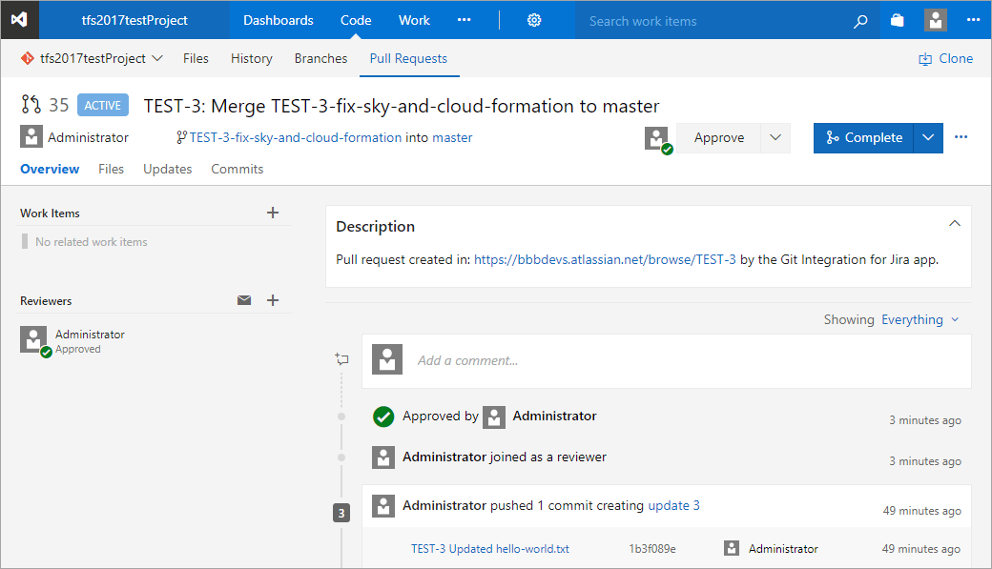Open the pull request Files tab
The width and height of the screenshot is (992, 569).
coord(111,169)
